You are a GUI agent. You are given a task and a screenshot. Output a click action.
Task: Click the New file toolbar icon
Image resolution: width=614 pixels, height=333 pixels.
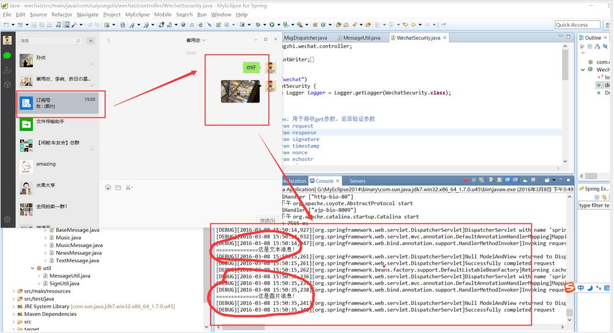pyautogui.click(x=6, y=24)
